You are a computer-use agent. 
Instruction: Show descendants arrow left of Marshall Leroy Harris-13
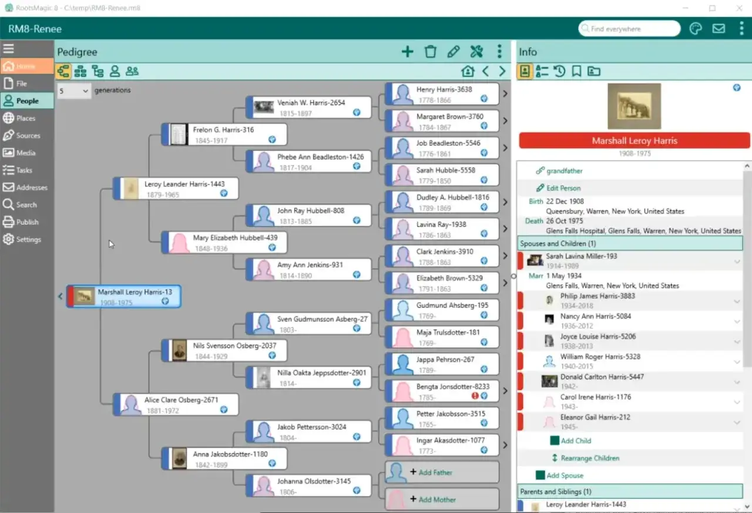[60, 296]
